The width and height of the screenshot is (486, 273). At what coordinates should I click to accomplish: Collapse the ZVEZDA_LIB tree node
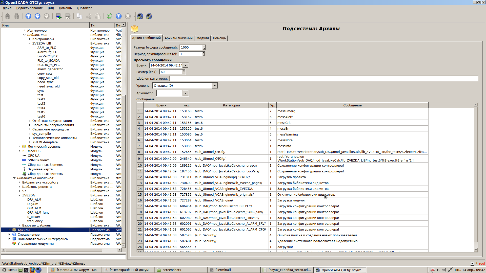[x=29, y=43]
